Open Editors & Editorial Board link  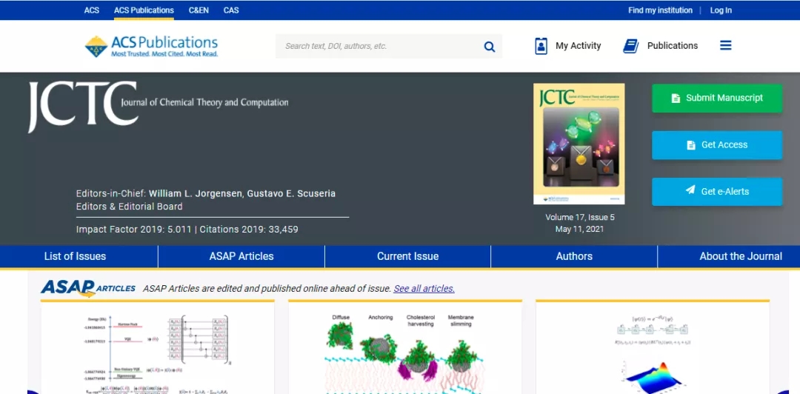pos(129,207)
